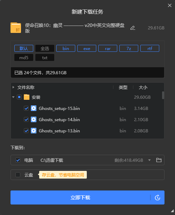Click the yellow 安装 folder icon
This screenshot has width=175, height=215.
27,97
